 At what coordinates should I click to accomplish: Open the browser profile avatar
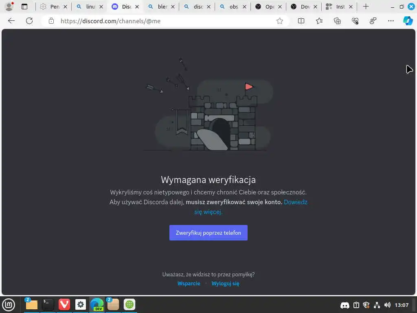click(x=9, y=7)
